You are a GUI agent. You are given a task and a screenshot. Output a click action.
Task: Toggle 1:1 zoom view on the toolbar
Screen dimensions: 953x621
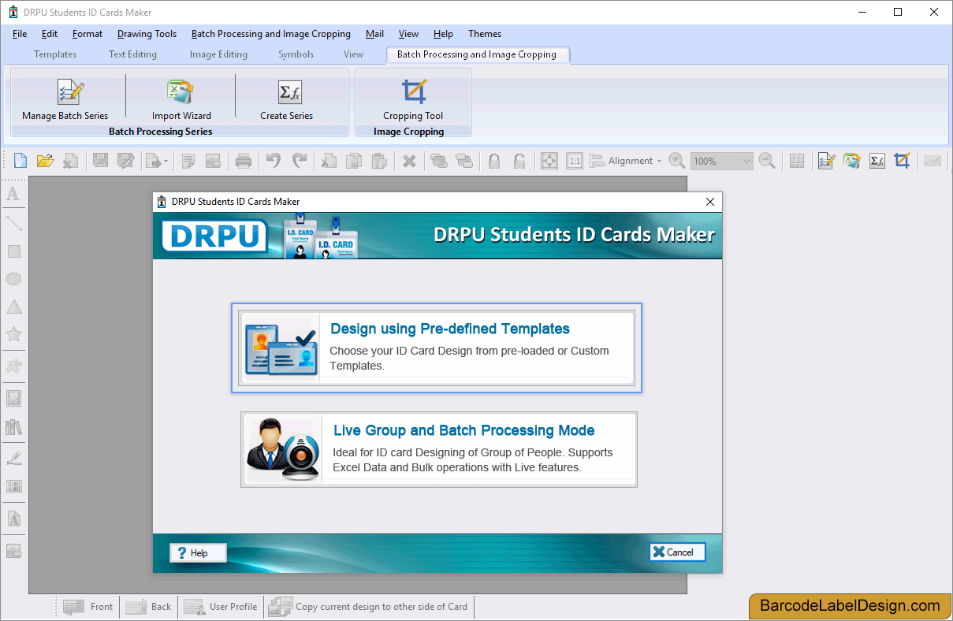click(575, 161)
